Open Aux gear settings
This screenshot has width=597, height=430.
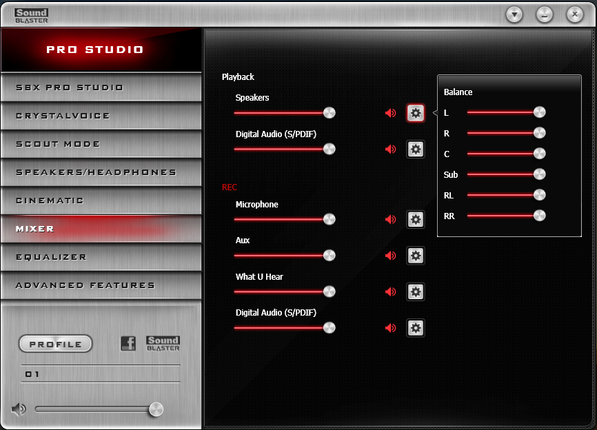point(416,256)
